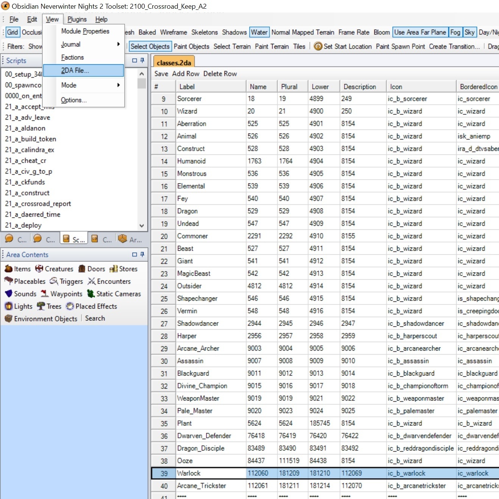
Task: Switch to Sc... scripts panel tab
Action: pyautogui.click(x=74, y=239)
